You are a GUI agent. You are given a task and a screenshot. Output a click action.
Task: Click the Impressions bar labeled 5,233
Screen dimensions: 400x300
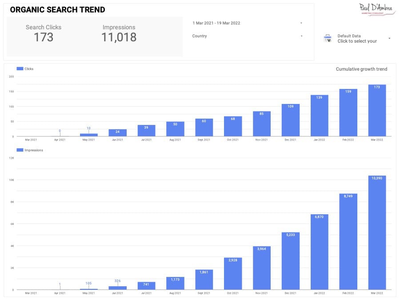291,261
